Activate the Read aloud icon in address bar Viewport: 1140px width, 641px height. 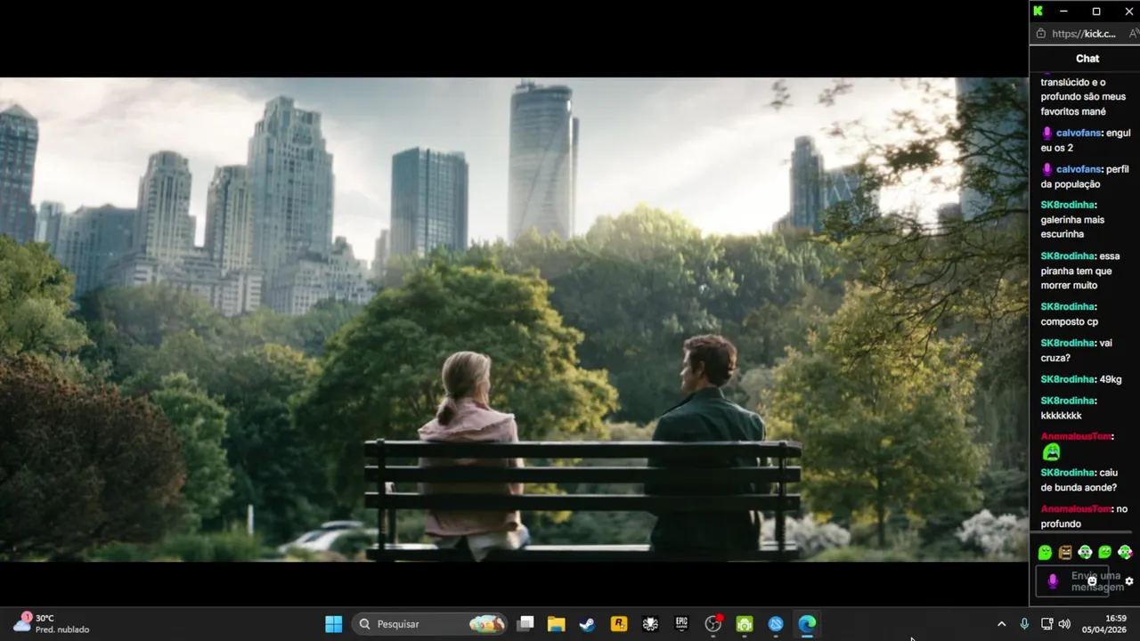pyautogui.click(x=1134, y=34)
